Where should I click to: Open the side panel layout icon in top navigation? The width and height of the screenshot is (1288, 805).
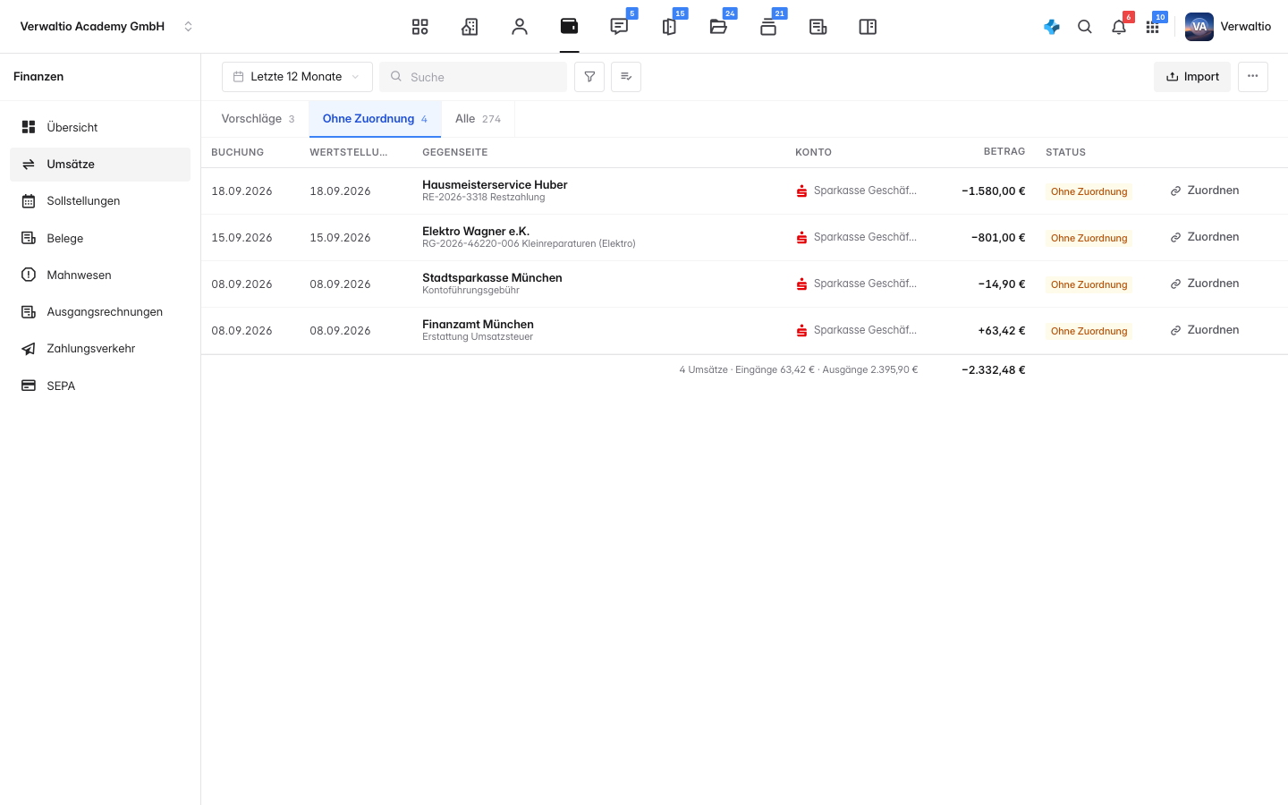pyautogui.click(x=868, y=27)
